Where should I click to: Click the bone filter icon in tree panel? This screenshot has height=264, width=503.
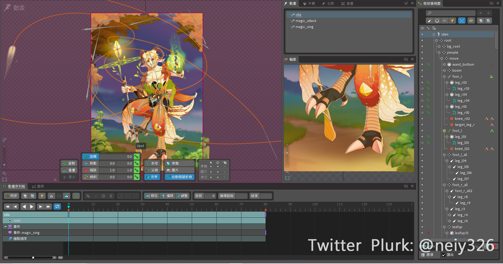tap(429, 21)
